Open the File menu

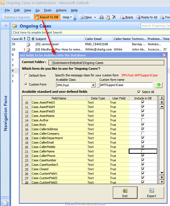[7, 10]
